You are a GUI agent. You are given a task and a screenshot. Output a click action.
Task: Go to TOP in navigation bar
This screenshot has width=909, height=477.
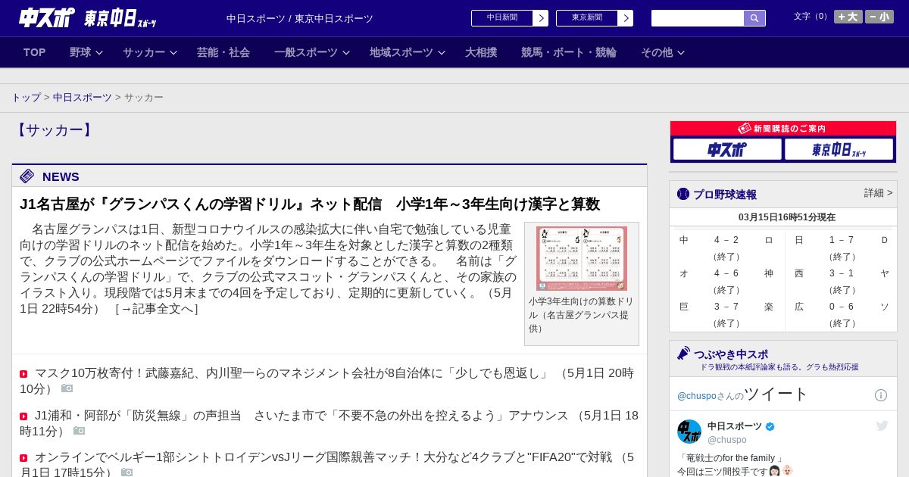[x=35, y=52]
